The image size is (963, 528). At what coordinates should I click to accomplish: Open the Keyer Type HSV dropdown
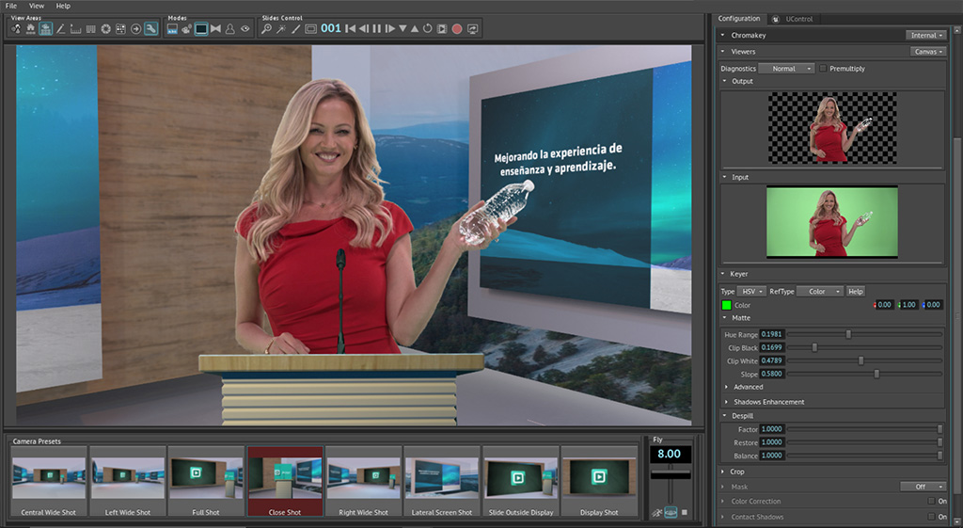click(752, 292)
